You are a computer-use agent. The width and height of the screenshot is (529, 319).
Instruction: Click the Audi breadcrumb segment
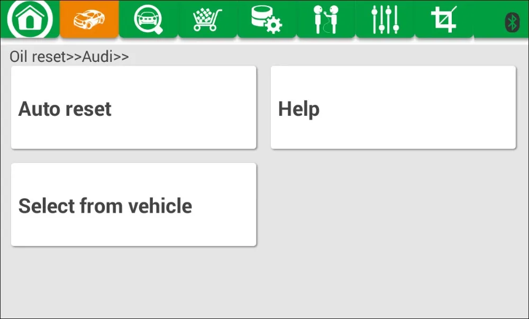coord(97,57)
